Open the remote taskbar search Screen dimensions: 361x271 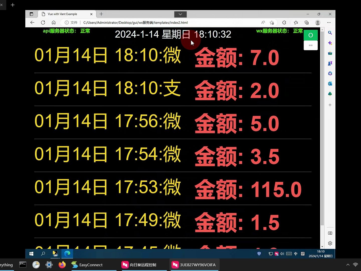[43, 254]
